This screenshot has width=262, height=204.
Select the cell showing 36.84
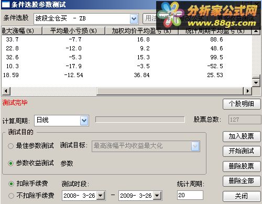(x=141, y=75)
